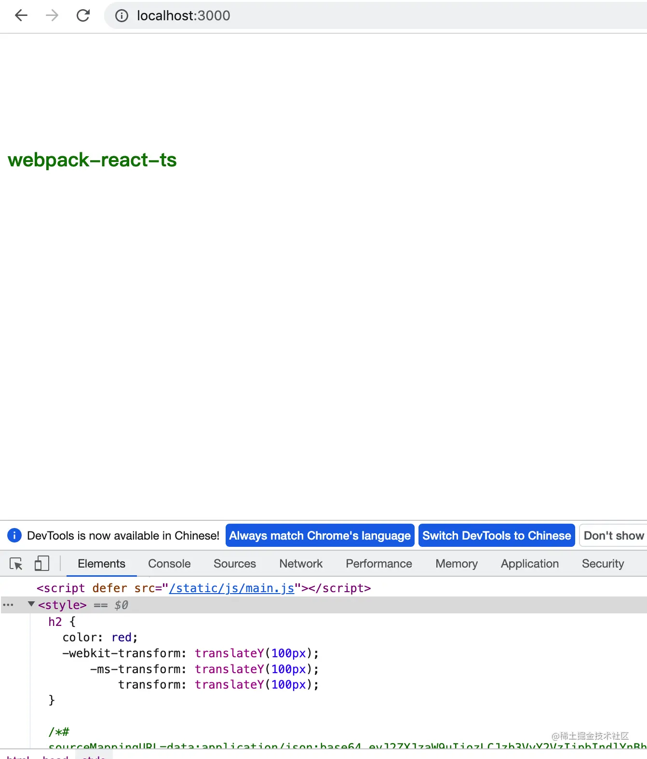
Task: Open the Performance tab
Action: pos(379,564)
